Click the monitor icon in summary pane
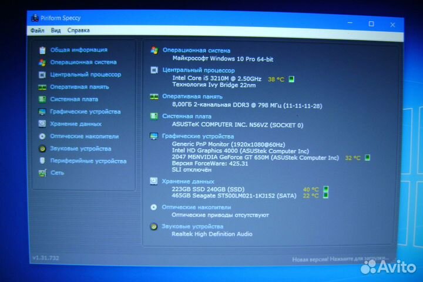Screen dimensions: 423x282 [x=154, y=136]
